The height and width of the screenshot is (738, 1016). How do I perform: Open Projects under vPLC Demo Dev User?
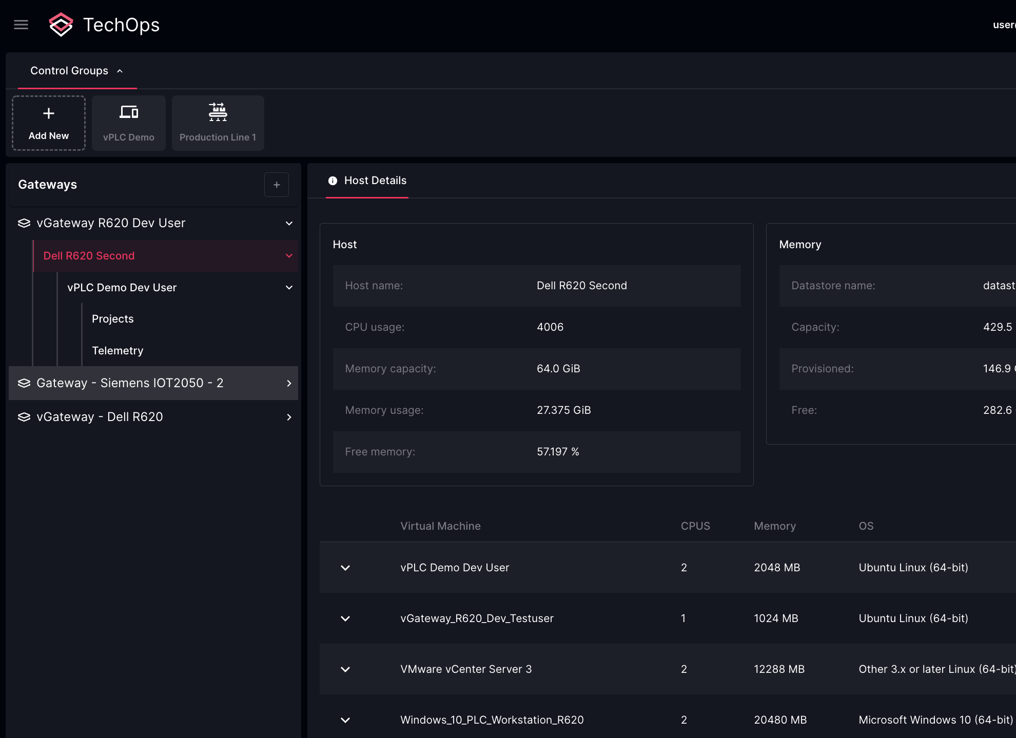pyautogui.click(x=112, y=318)
